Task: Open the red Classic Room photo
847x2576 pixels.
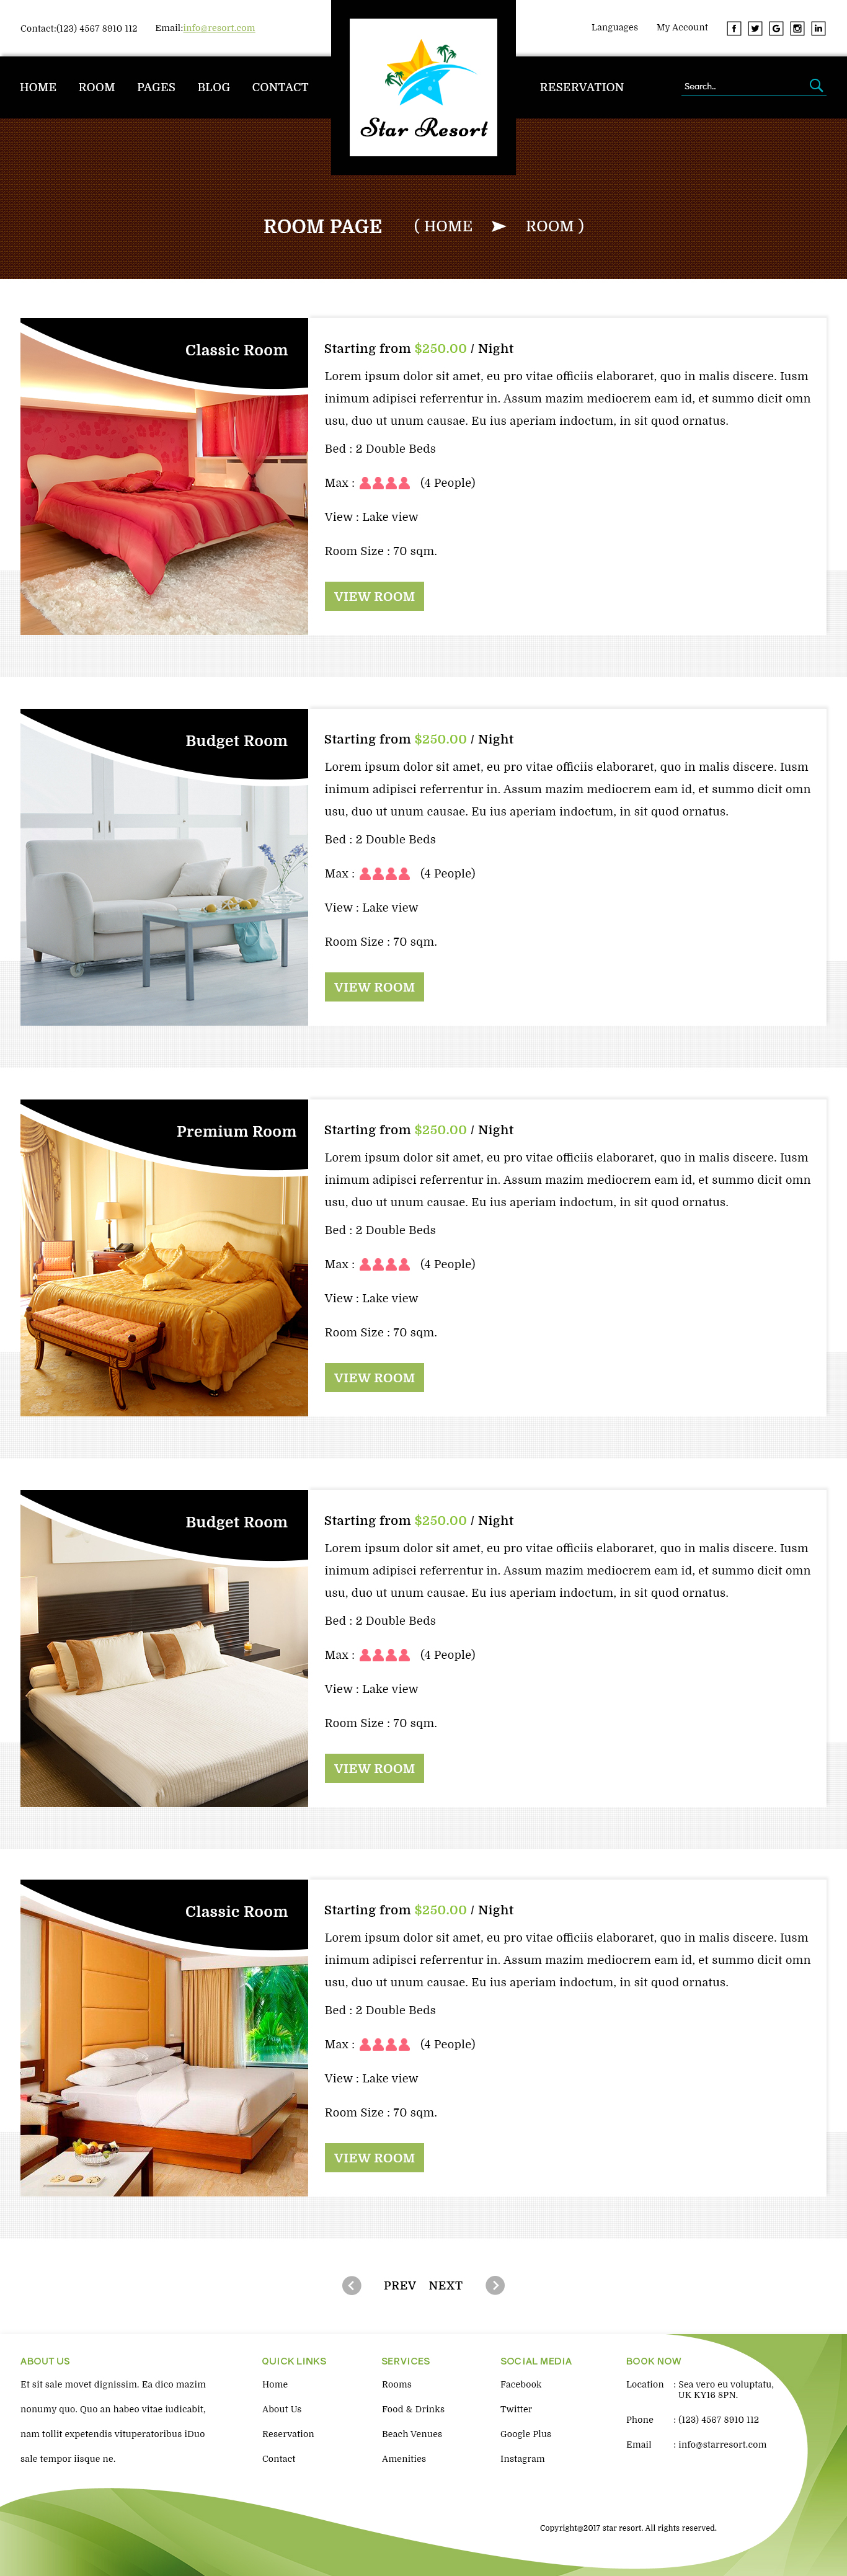Action: pos(164,476)
